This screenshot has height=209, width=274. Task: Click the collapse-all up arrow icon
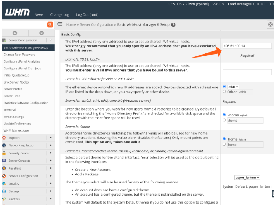tap(15, 33)
